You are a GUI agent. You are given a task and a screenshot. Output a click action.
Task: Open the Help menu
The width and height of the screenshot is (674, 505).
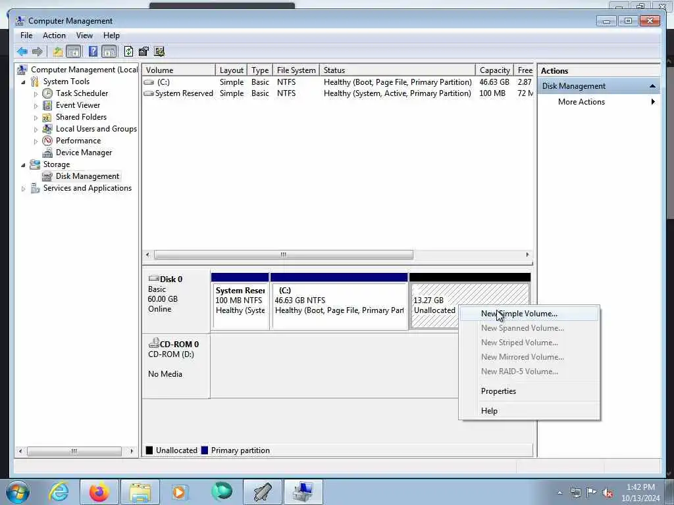(111, 36)
